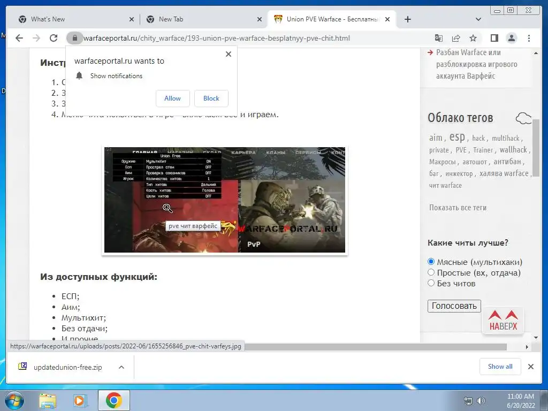Open the Chrome profile menu
548x411 pixels.
click(511, 38)
